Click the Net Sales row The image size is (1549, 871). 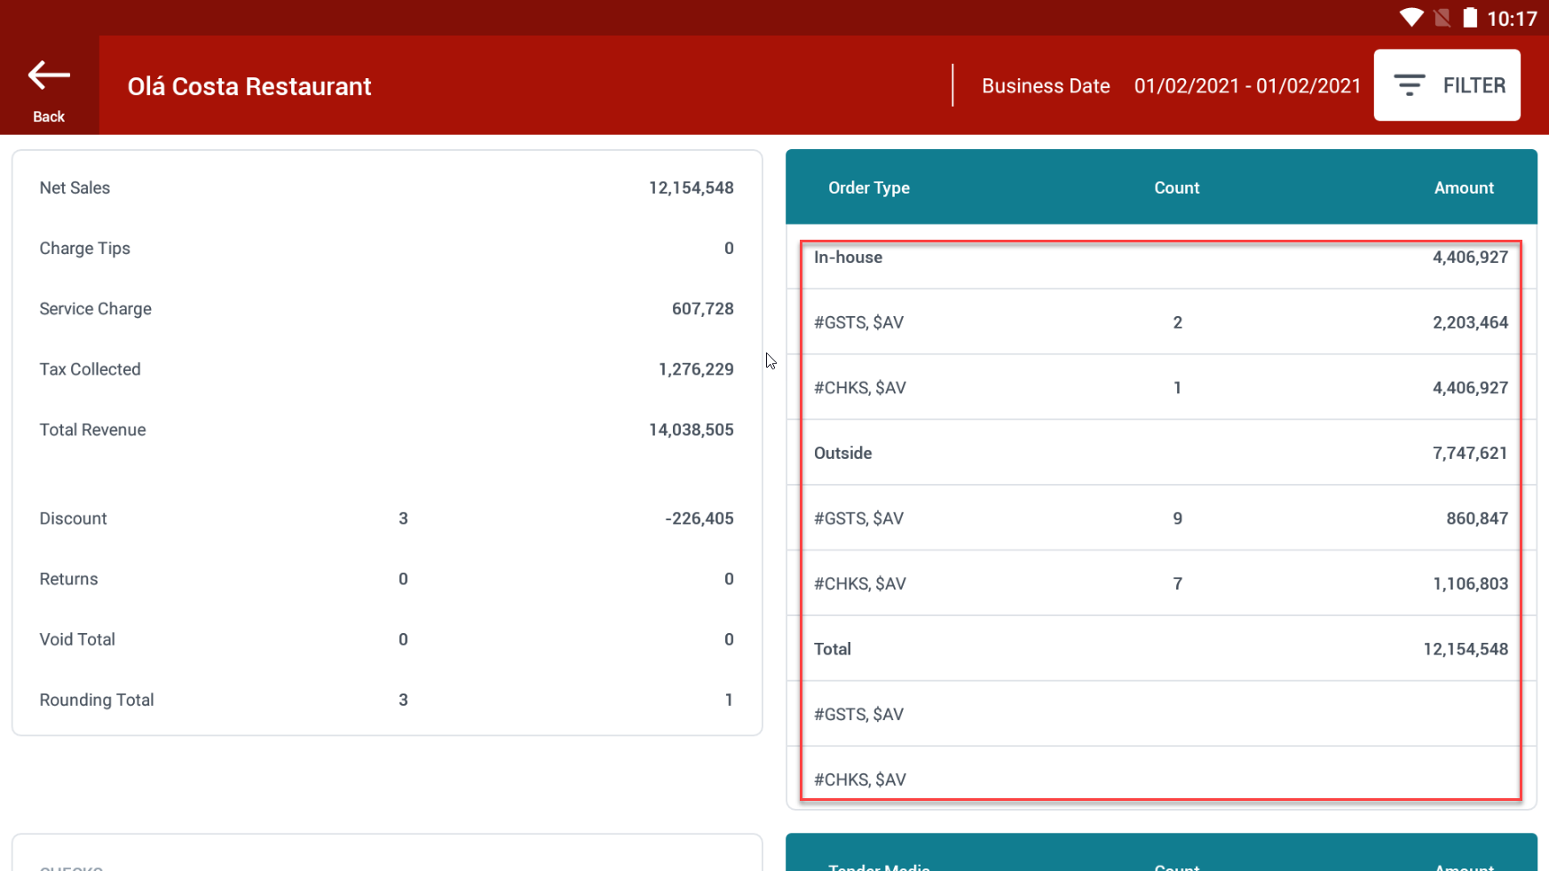coord(386,188)
